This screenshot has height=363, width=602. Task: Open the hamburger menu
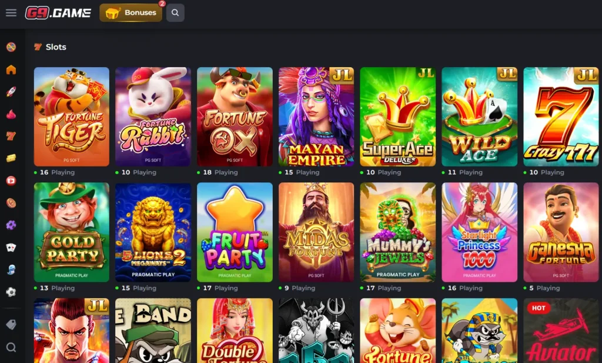(x=11, y=13)
